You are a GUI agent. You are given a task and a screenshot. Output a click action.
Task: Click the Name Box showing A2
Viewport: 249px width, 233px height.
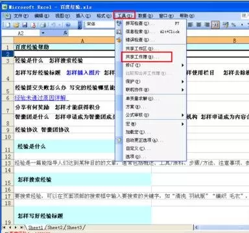click(x=21, y=33)
